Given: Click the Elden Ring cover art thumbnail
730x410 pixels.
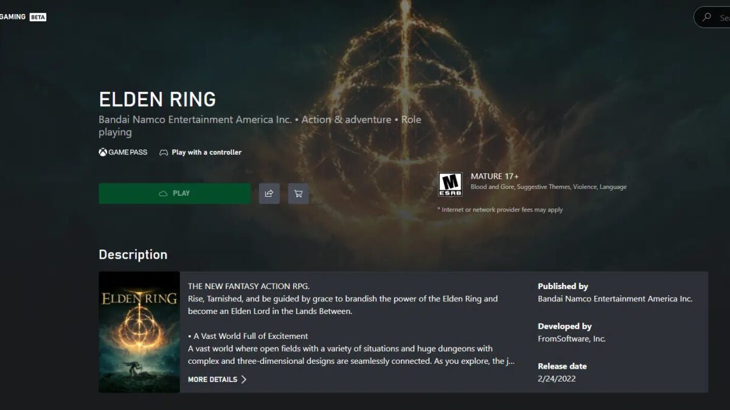Looking at the screenshot, I should coord(139,332).
